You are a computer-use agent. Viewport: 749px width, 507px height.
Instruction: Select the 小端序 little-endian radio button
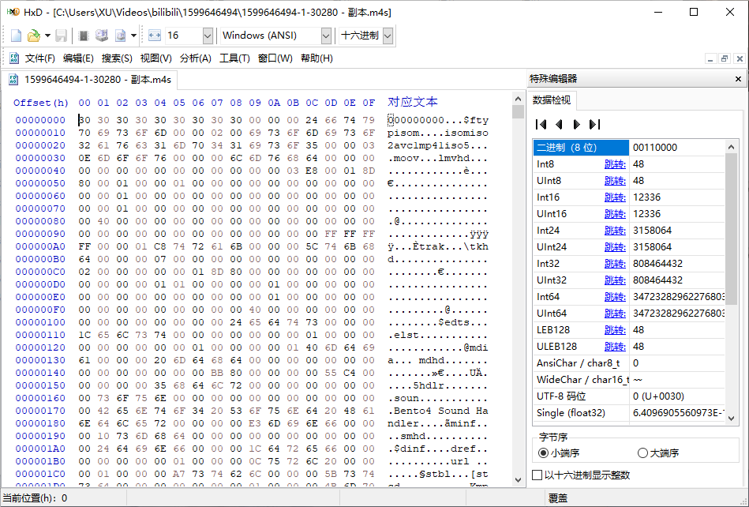click(543, 453)
